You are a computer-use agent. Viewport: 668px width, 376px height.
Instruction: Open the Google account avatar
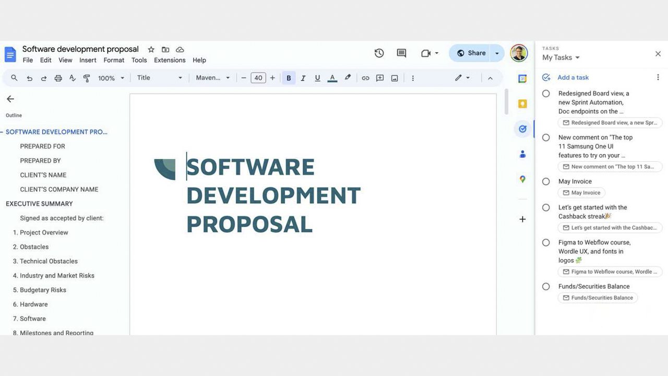519,53
